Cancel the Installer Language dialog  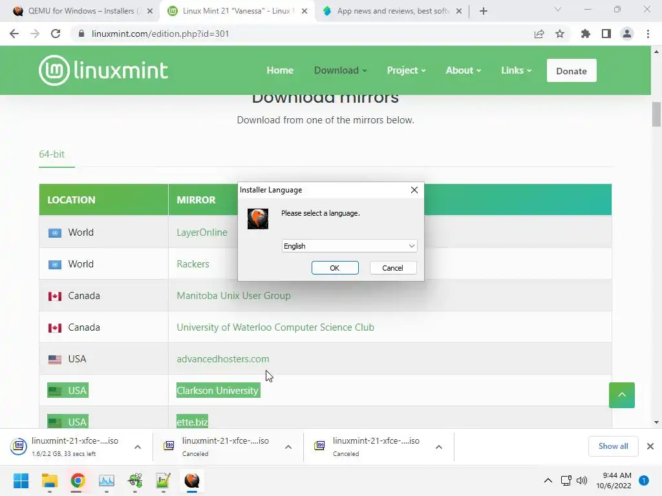point(392,268)
